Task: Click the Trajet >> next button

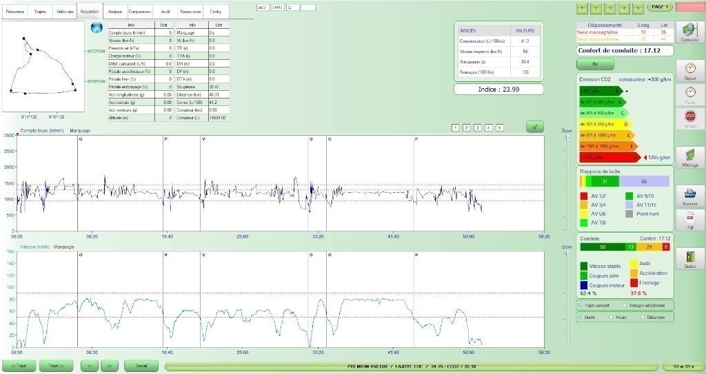Action: point(56,366)
